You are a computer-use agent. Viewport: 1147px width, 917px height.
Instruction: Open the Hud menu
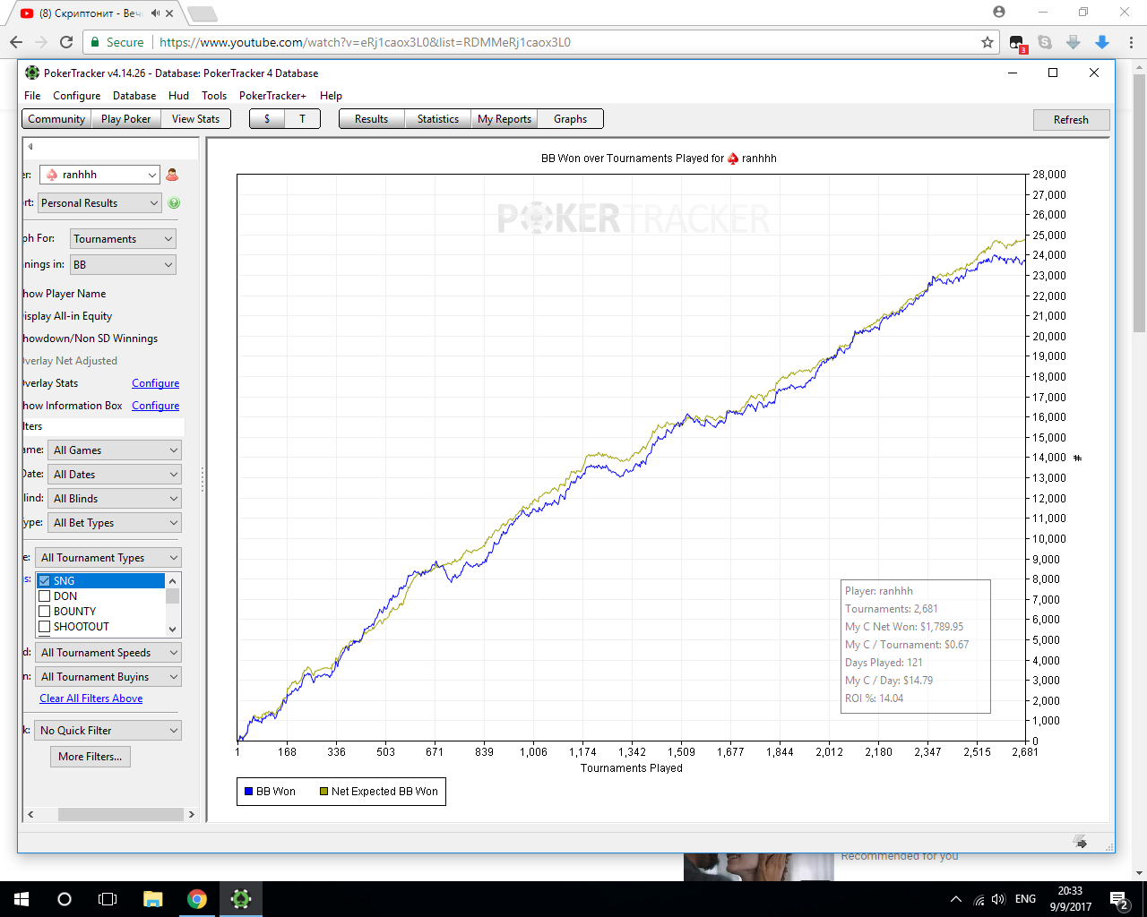[178, 96]
